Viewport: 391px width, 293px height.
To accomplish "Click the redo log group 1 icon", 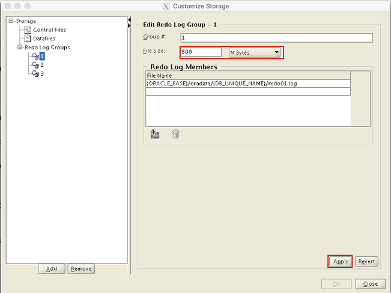I will 35,56.
